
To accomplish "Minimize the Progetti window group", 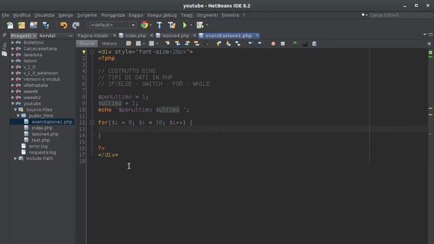I will (x=71, y=36).
